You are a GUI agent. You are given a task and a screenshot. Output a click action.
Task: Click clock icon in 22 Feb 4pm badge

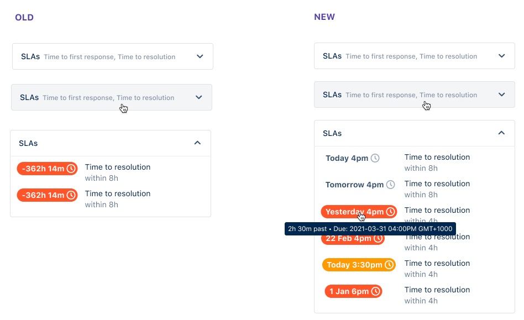(x=378, y=238)
